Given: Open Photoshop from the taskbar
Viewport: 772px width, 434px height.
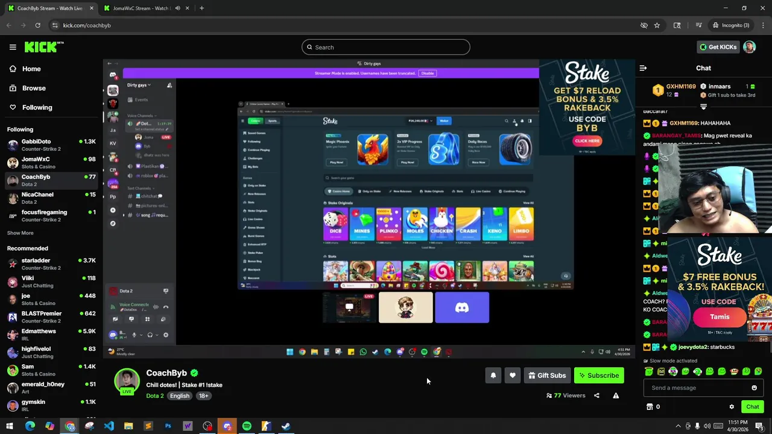Looking at the screenshot, I should pos(168,426).
